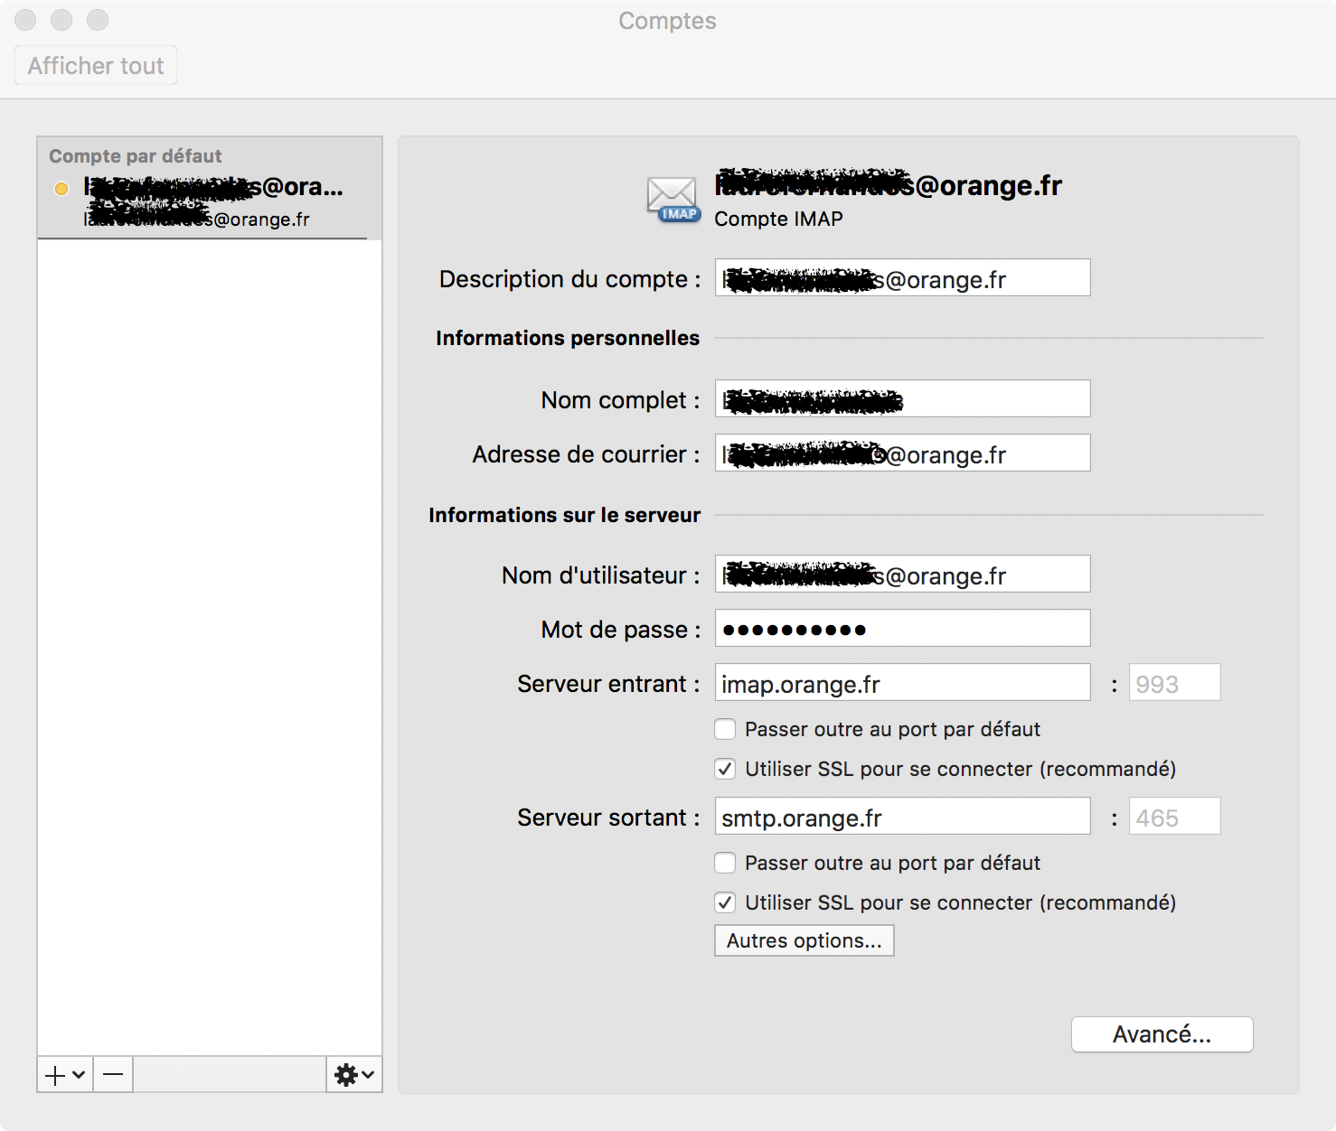Edit the Serveur sortant smtp.orange.fr field
The width and height of the screenshot is (1336, 1131).
(x=902, y=817)
